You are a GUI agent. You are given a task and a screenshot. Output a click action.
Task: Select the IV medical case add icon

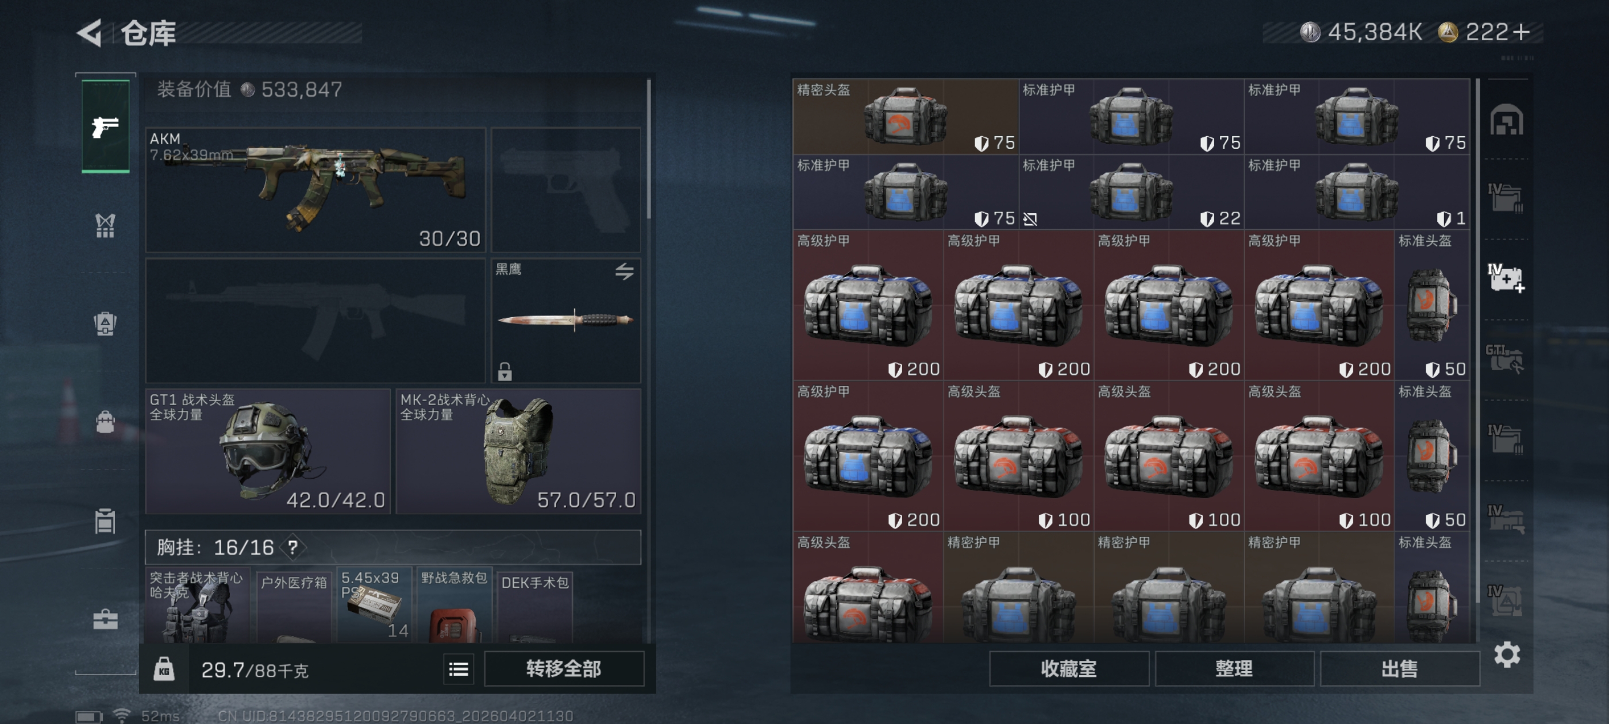tap(1506, 278)
